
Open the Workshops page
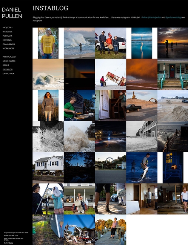click(x=8, y=49)
